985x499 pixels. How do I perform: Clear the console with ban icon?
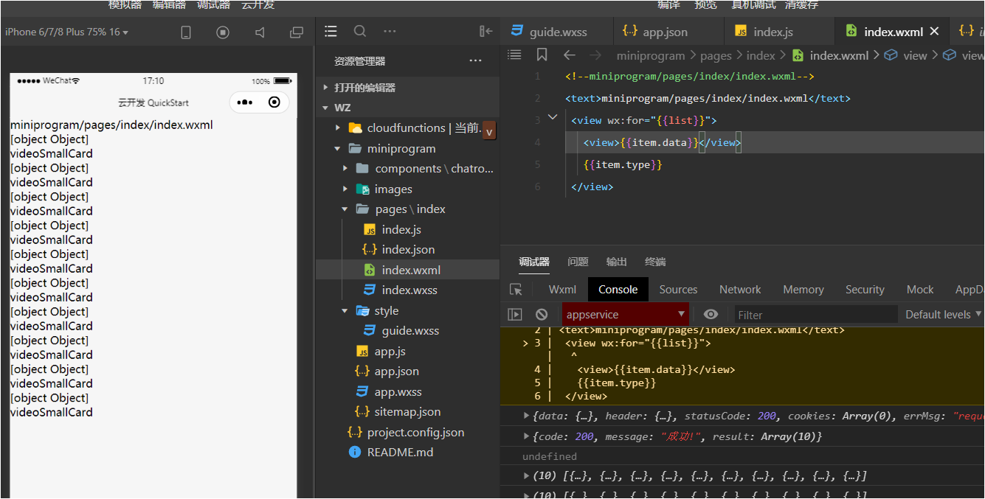point(542,315)
